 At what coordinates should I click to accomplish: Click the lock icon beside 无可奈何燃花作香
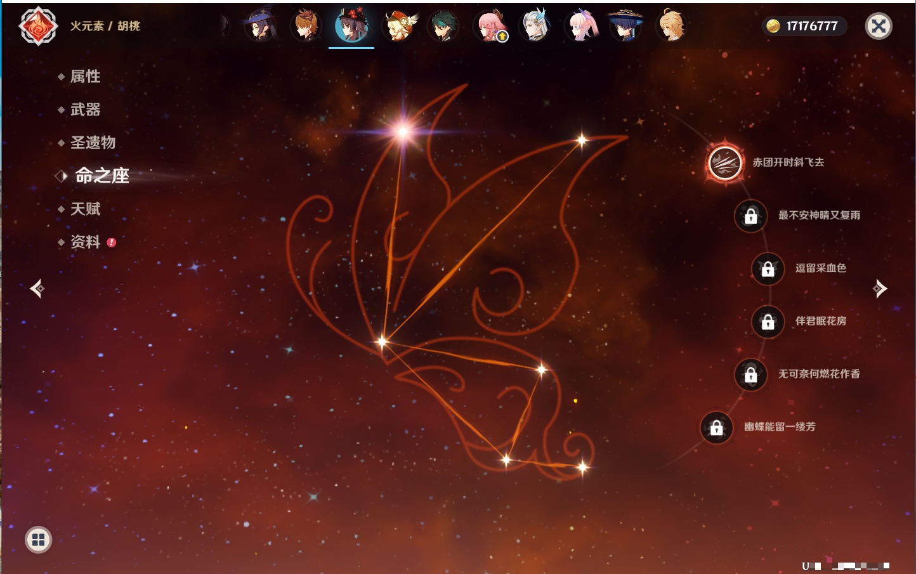750,374
